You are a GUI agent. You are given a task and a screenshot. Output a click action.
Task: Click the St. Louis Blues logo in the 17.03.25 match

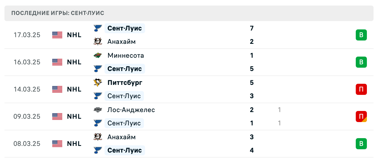click(98, 28)
